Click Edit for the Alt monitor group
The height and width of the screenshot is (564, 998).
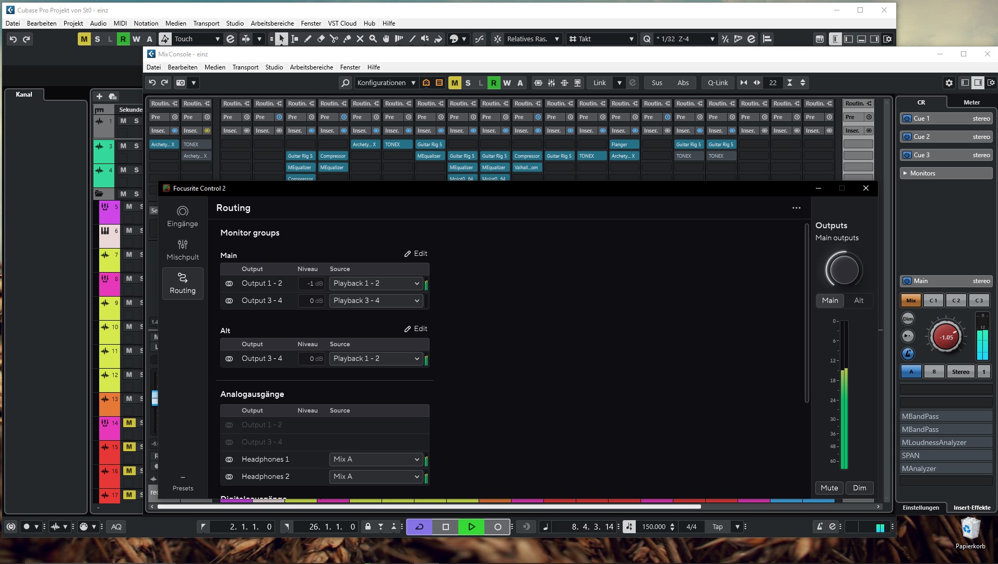click(x=415, y=329)
